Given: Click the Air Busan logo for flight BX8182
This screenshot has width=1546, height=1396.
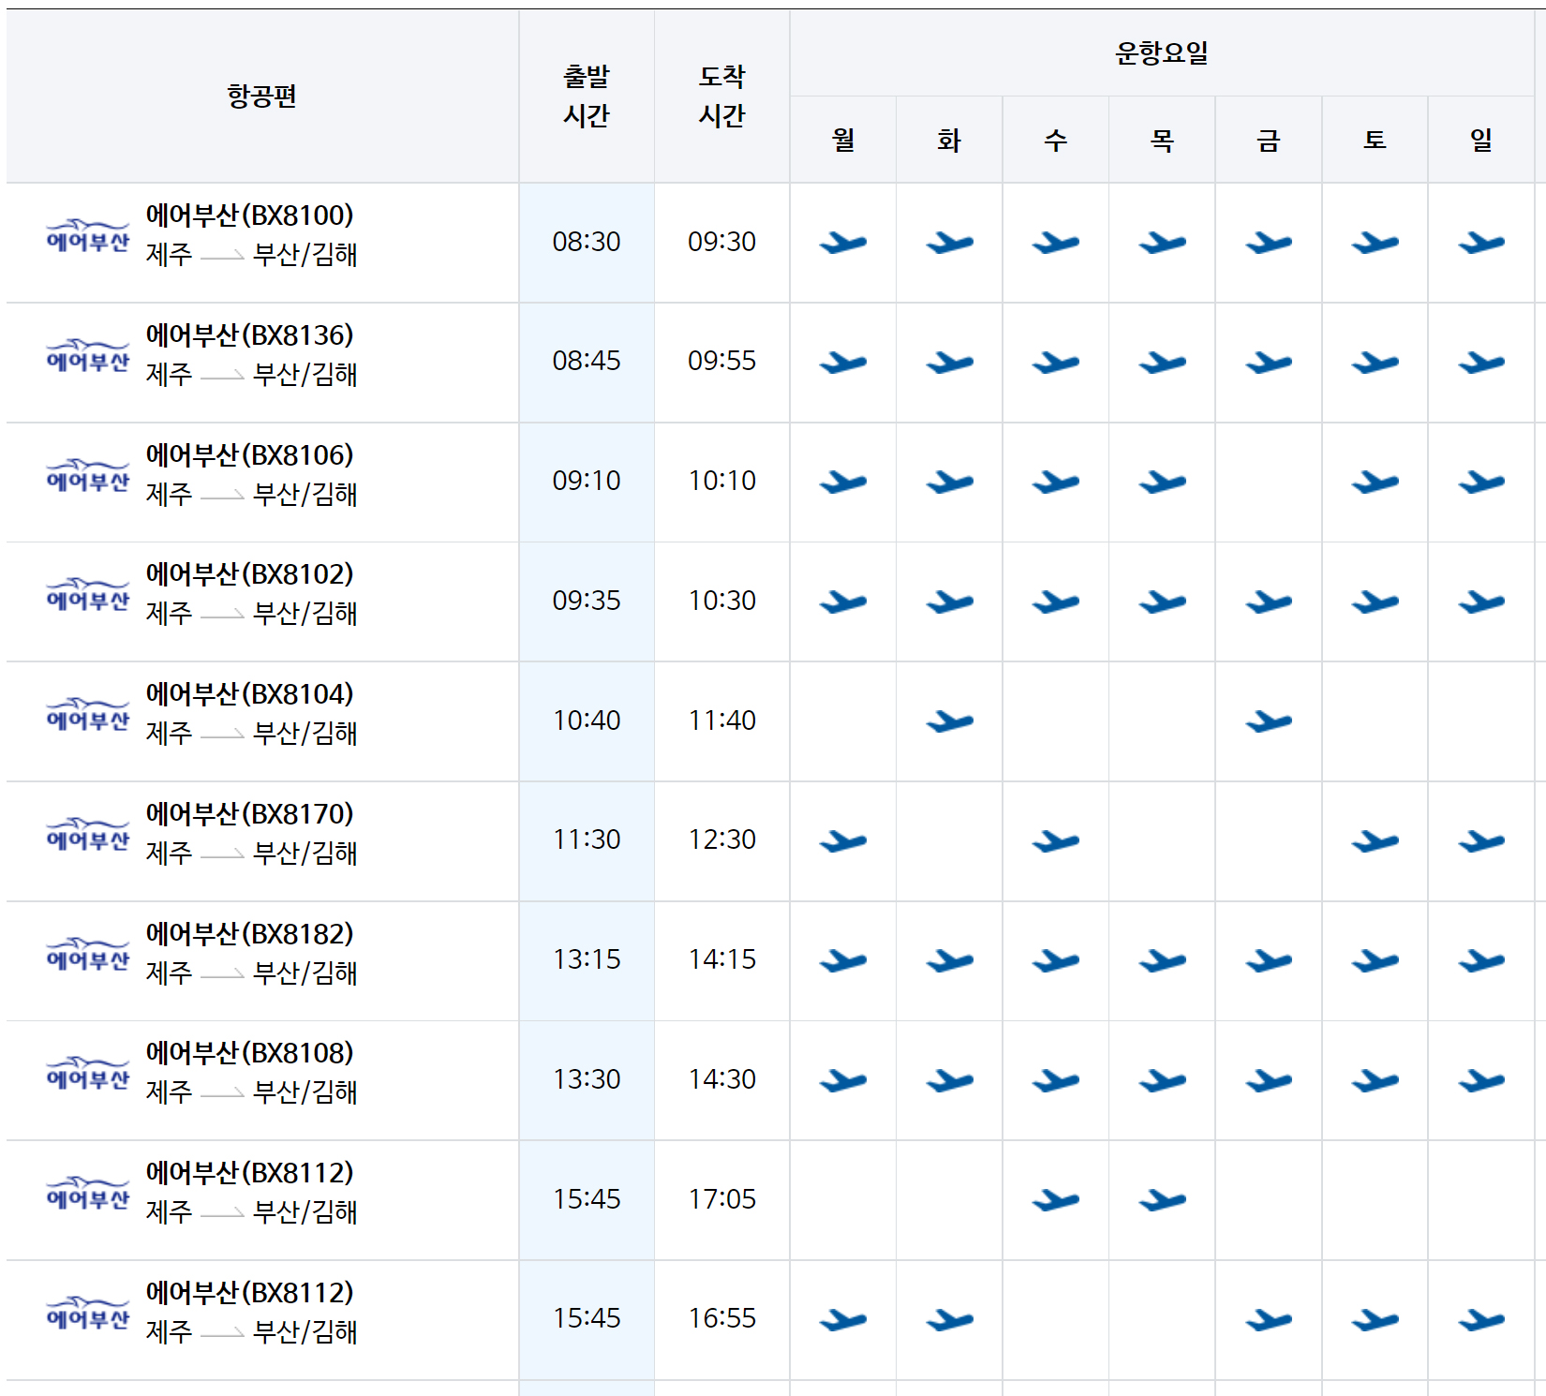Looking at the screenshot, I should click(x=88, y=955).
